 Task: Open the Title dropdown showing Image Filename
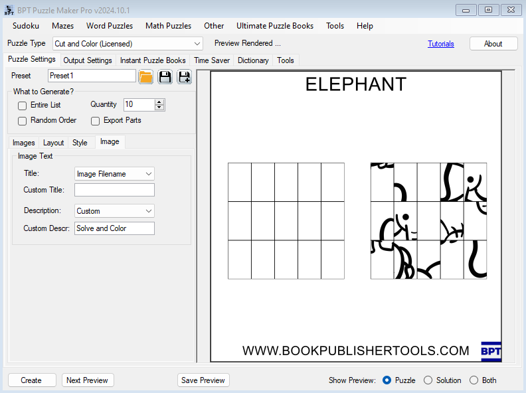pyautogui.click(x=149, y=174)
